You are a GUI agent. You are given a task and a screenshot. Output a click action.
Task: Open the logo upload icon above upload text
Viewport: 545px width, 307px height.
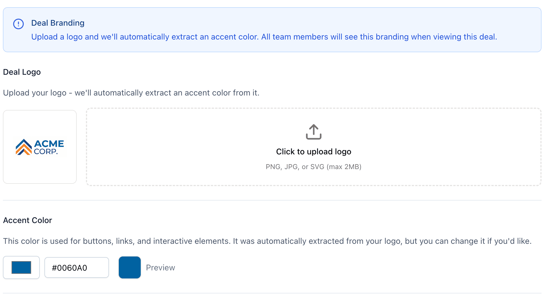pos(313,132)
